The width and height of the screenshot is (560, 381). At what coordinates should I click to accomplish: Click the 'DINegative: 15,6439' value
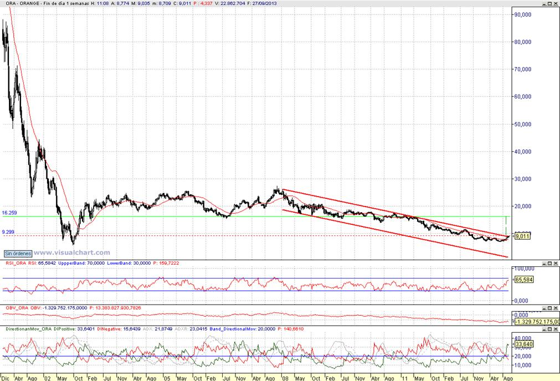click(x=119, y=329)
